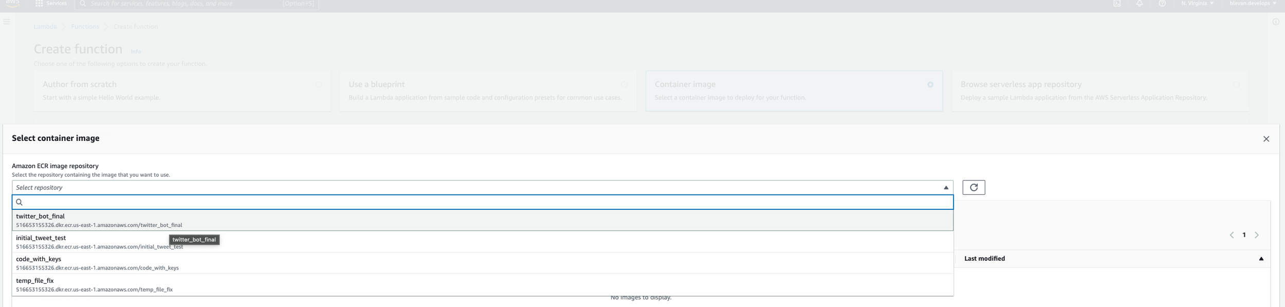Select the Use a blueprint option

click(488, 91)
